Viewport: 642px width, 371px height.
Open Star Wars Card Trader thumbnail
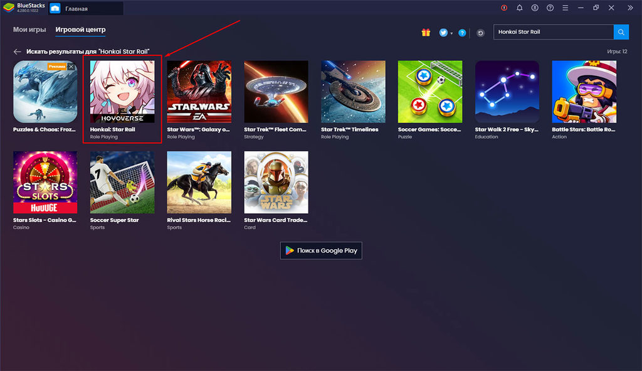pyautogui.click(x=276, y=183)
